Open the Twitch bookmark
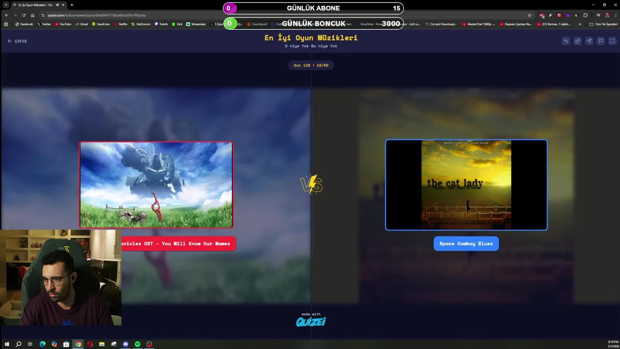Viewport: 620px width, 349px height. (161, 24)
